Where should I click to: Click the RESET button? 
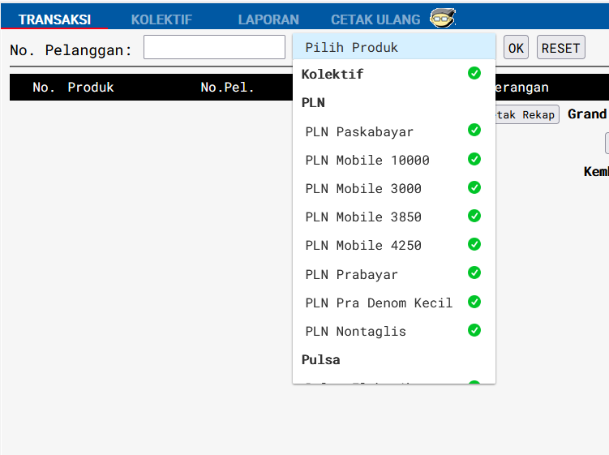point(561,47)
